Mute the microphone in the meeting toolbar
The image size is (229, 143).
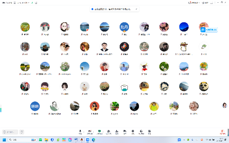point(80,132)
